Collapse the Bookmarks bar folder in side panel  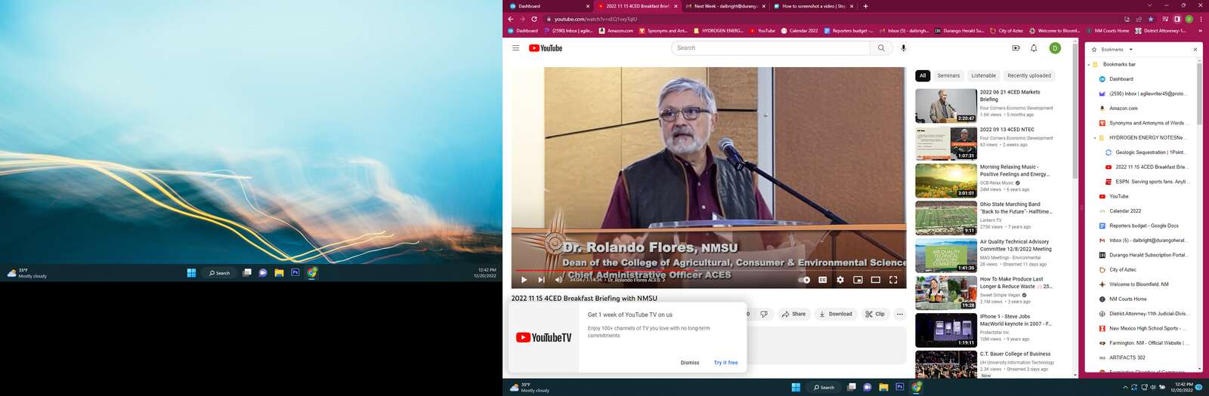(1089, 64)
